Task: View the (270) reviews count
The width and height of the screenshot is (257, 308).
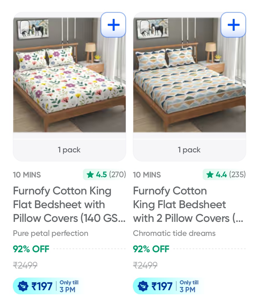Action: coord(117,175)
